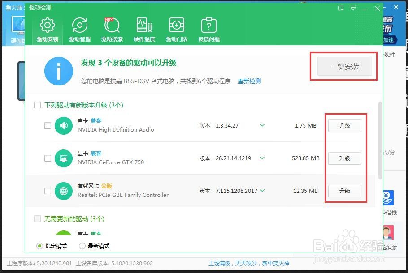Open the title bar dropdown menu icon
Viewport: 408px width, 273px height.
click(x=353, y=9)
